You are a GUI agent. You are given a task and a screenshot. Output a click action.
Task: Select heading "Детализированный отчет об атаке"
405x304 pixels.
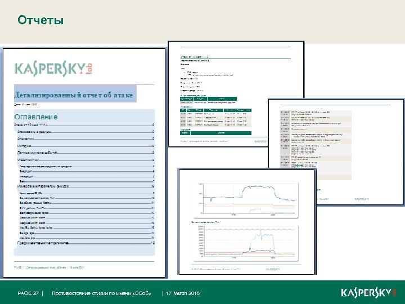[74, 95]
